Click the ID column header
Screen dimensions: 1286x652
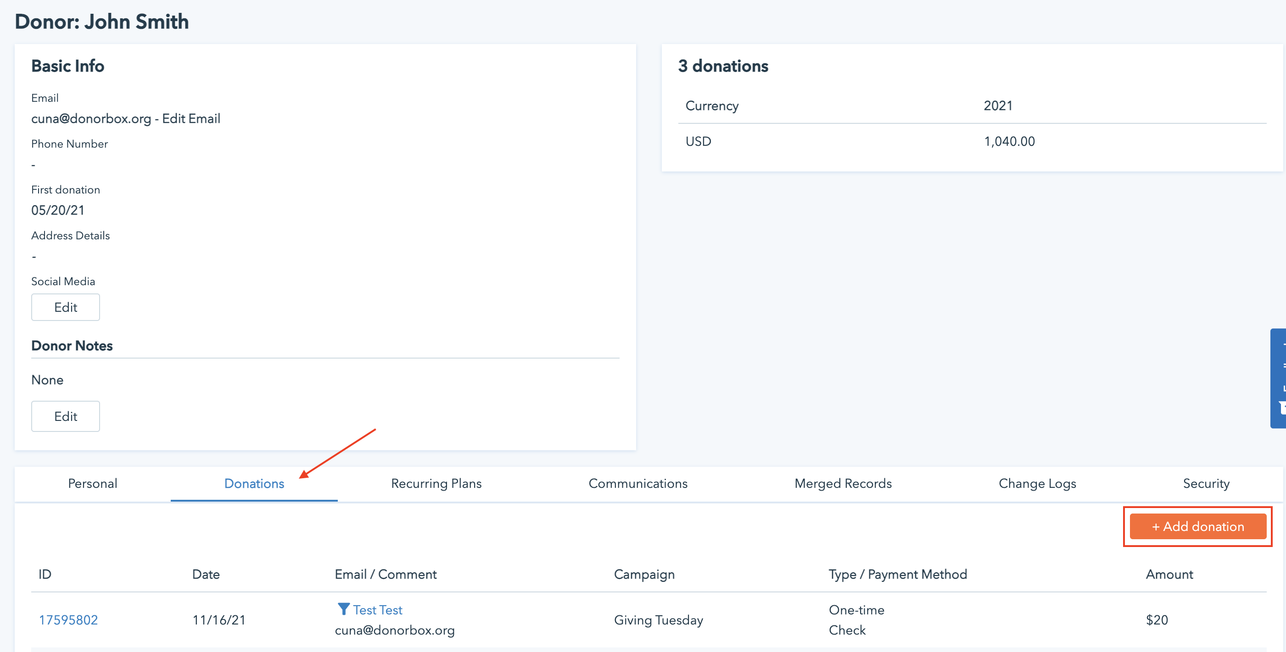pos(45,574)
